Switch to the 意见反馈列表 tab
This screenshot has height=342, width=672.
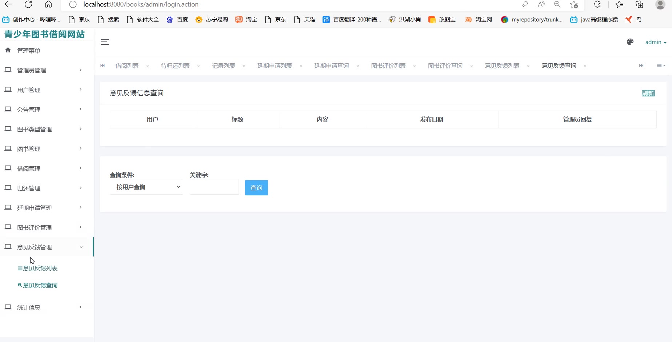click(x=502, y=66)
